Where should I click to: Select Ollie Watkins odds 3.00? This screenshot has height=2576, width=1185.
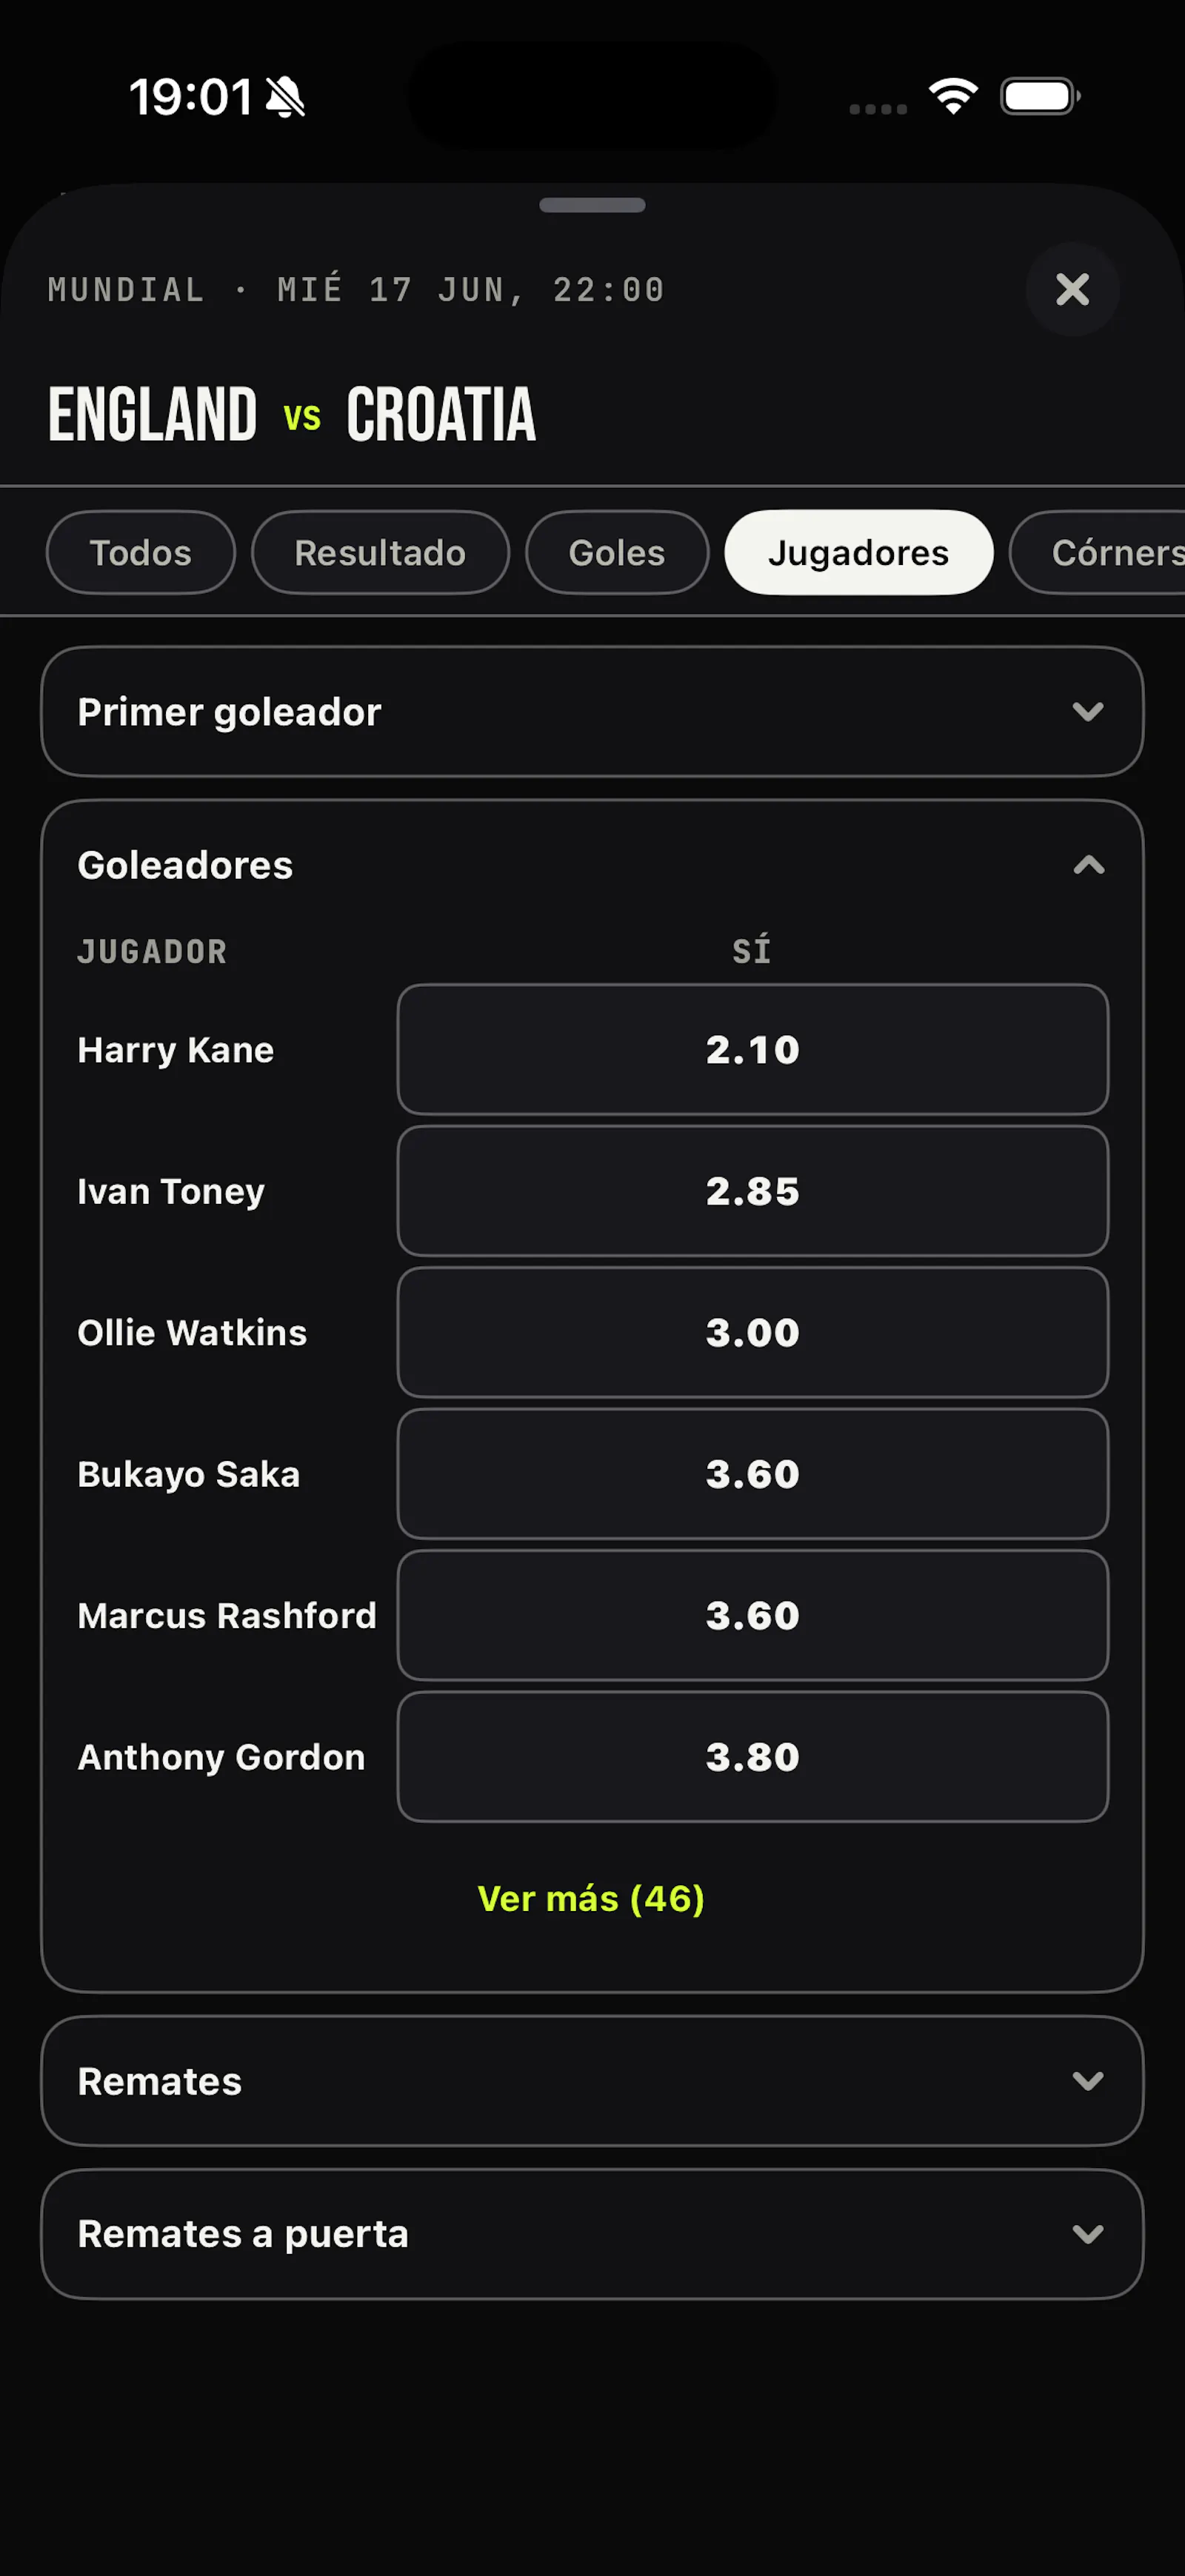click(753, 1333)
